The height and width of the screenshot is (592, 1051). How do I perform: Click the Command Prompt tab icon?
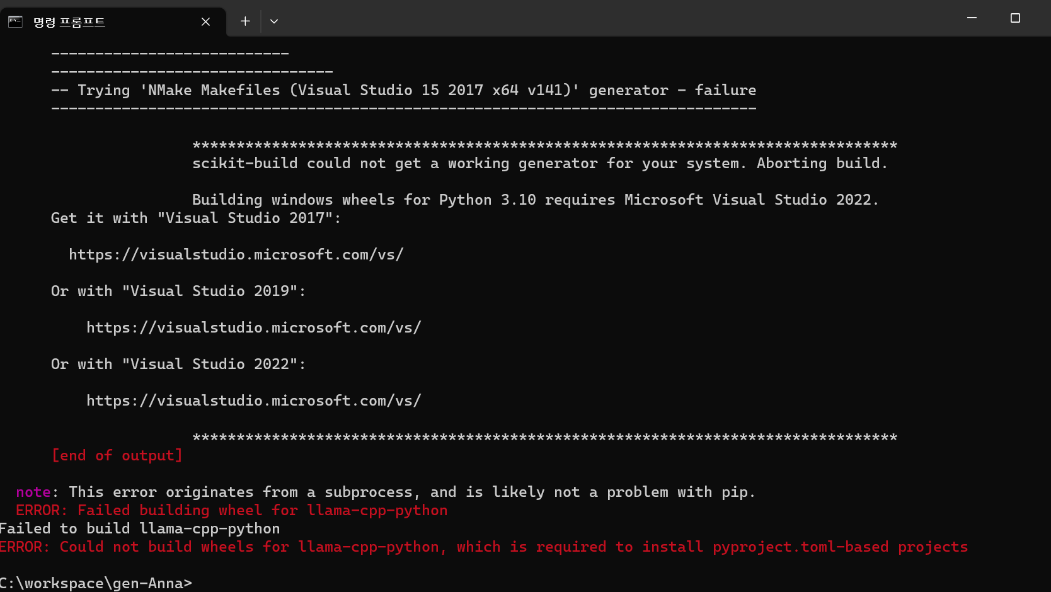[x=15, y=22]
